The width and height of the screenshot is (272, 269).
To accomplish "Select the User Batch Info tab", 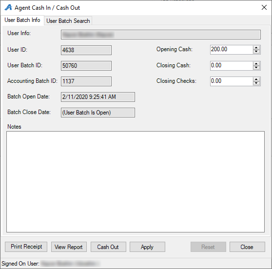I will pyautogui.click(x=22, y=20).
